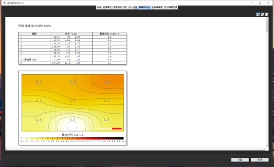Switch to the 色域 tab
The image size is (274, 167).
99,7
